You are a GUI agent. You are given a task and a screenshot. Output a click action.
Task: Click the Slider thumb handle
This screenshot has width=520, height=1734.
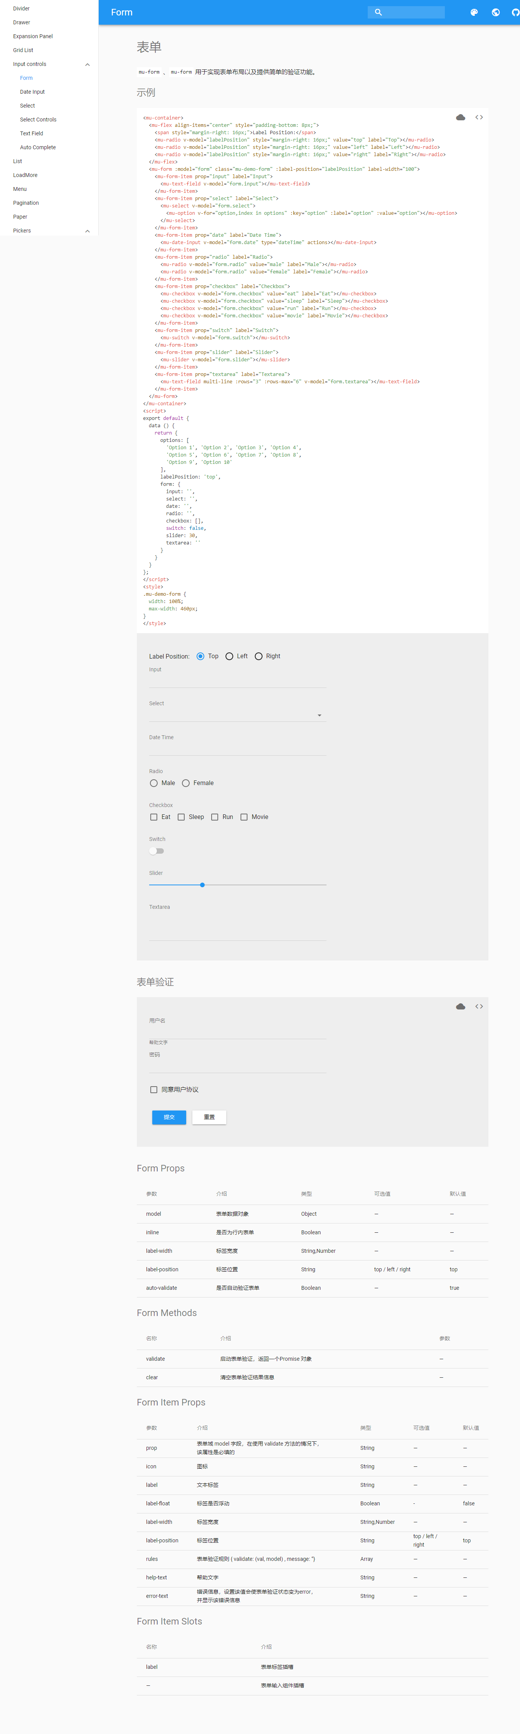click(202, 885)
